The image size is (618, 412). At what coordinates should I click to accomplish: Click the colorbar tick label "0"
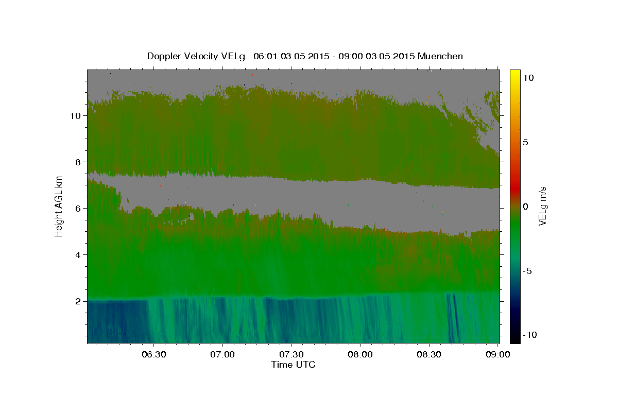tap(525, 207)
